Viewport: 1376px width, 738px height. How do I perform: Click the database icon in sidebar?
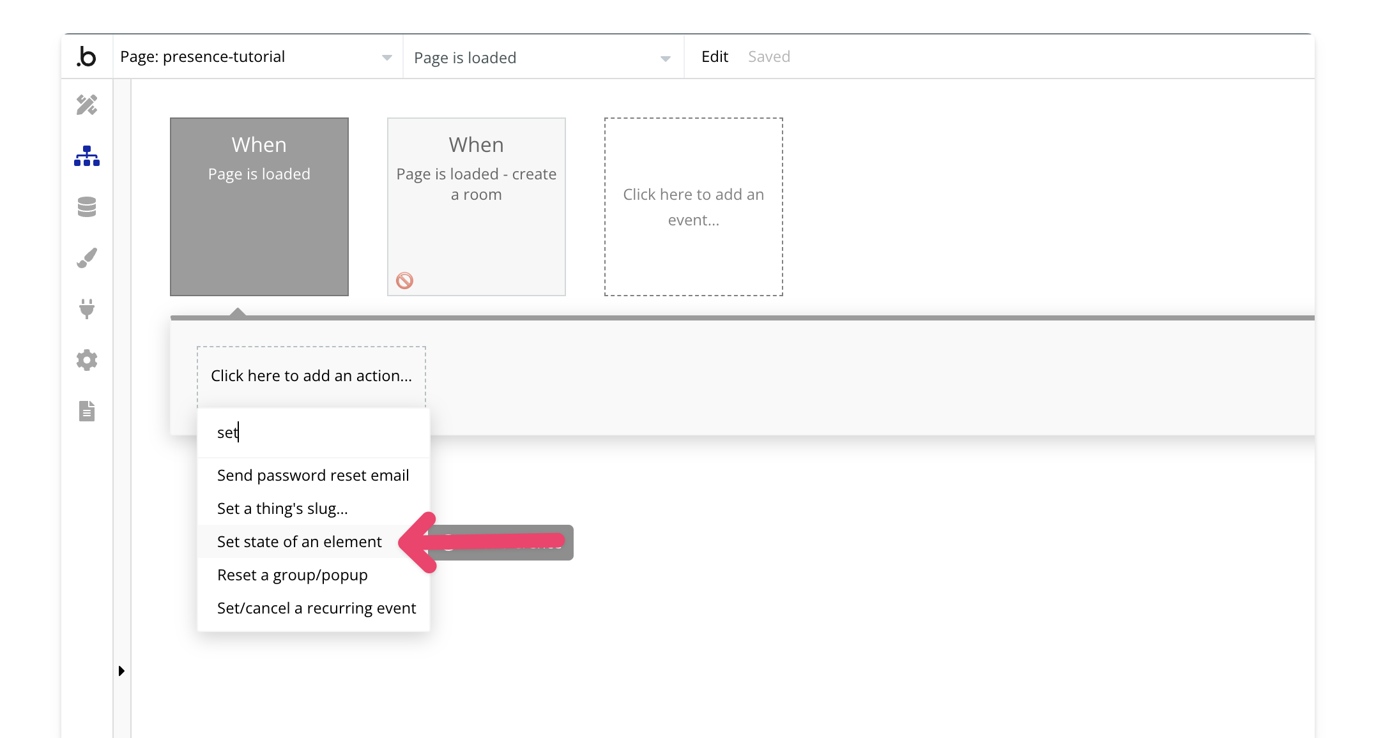(x=89, y=207)
